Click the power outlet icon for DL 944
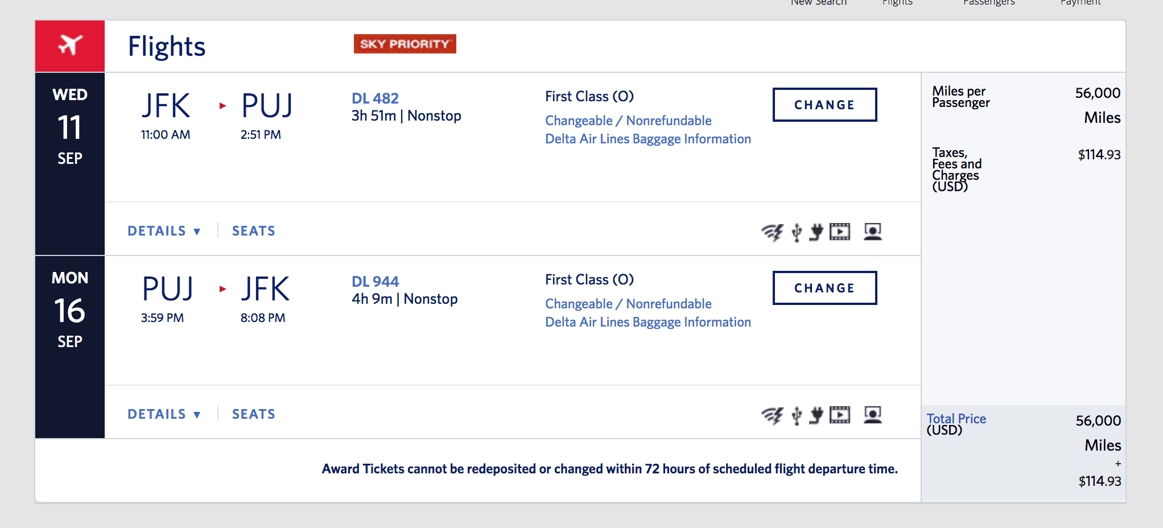The image size is (1163, 528). click(816, 415)
